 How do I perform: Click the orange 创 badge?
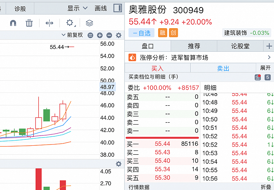click(173, 33)
